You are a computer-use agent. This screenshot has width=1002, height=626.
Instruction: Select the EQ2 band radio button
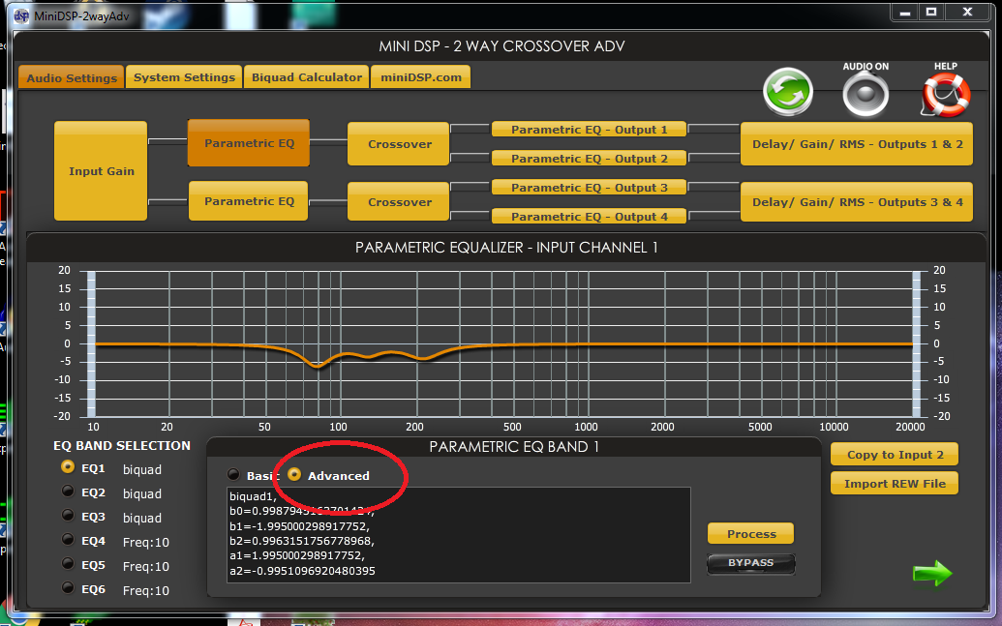68,492
